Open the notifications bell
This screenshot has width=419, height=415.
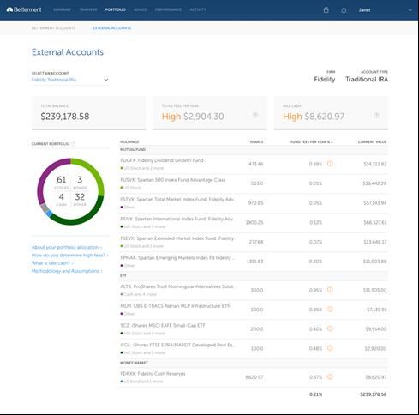[x=344, y=10]
